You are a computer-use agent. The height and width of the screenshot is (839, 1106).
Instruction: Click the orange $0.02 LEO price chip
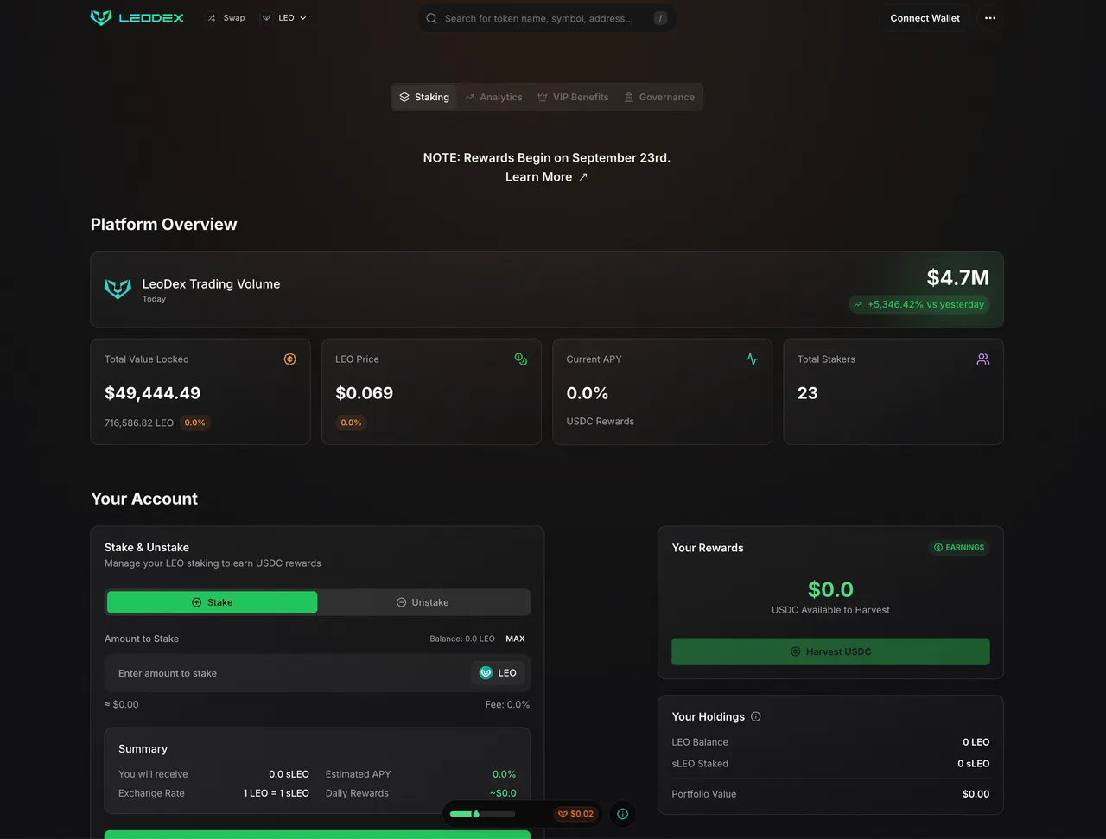coord(576,814)
